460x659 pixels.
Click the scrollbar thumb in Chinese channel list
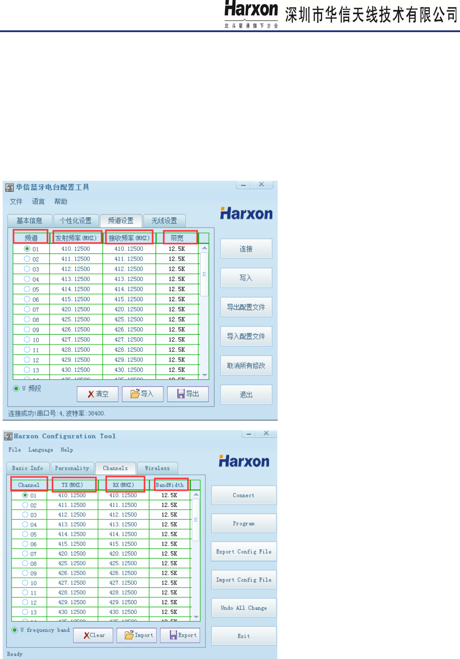point(205,274)
